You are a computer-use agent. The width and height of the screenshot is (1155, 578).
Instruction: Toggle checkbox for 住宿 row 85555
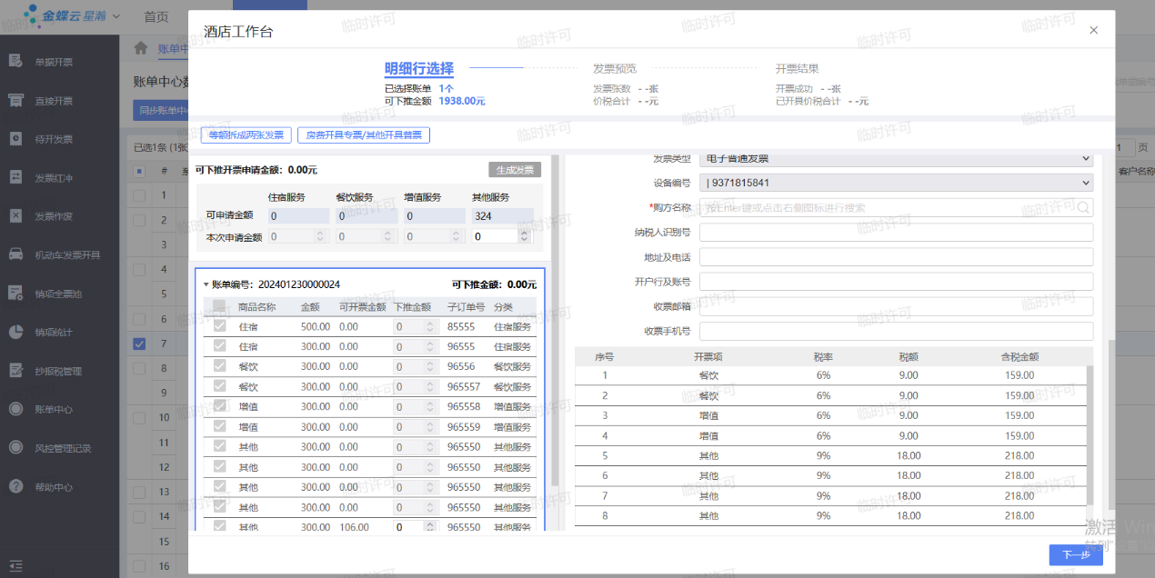pyautogui.click(x=219, y=325)
